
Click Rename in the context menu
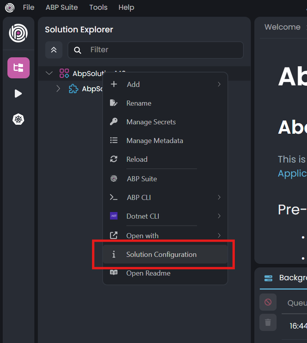pos(138,103)
